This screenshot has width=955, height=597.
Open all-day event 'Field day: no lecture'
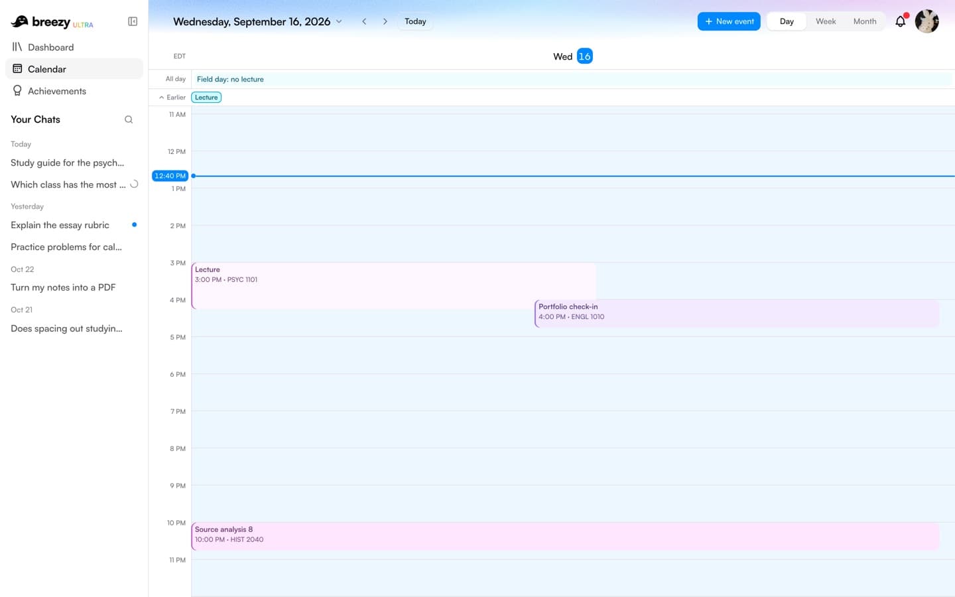click(572, 79)
